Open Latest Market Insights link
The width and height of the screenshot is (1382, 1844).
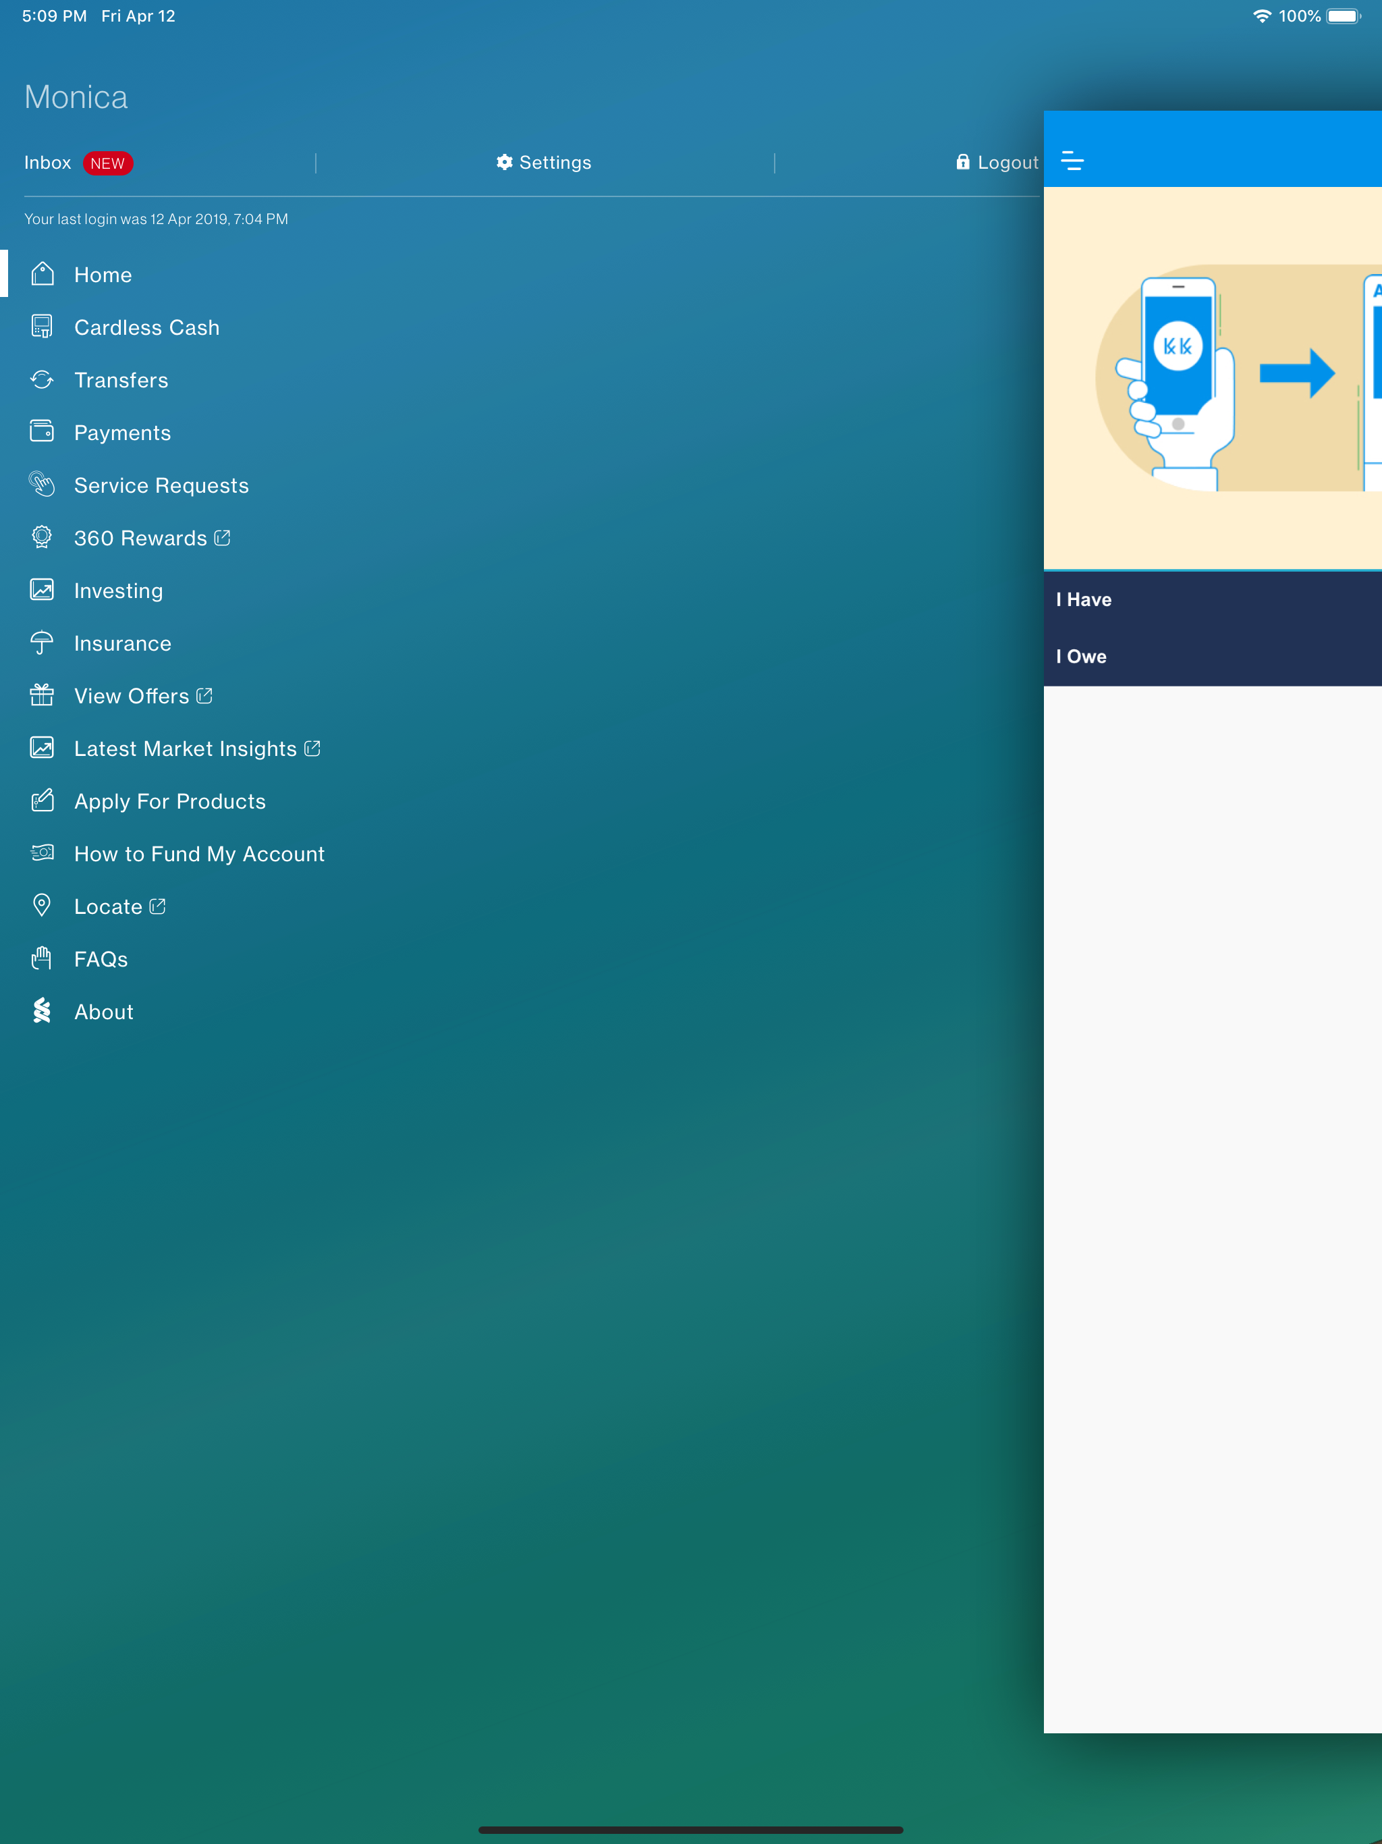pyautogui.click(x=197, y=749)
